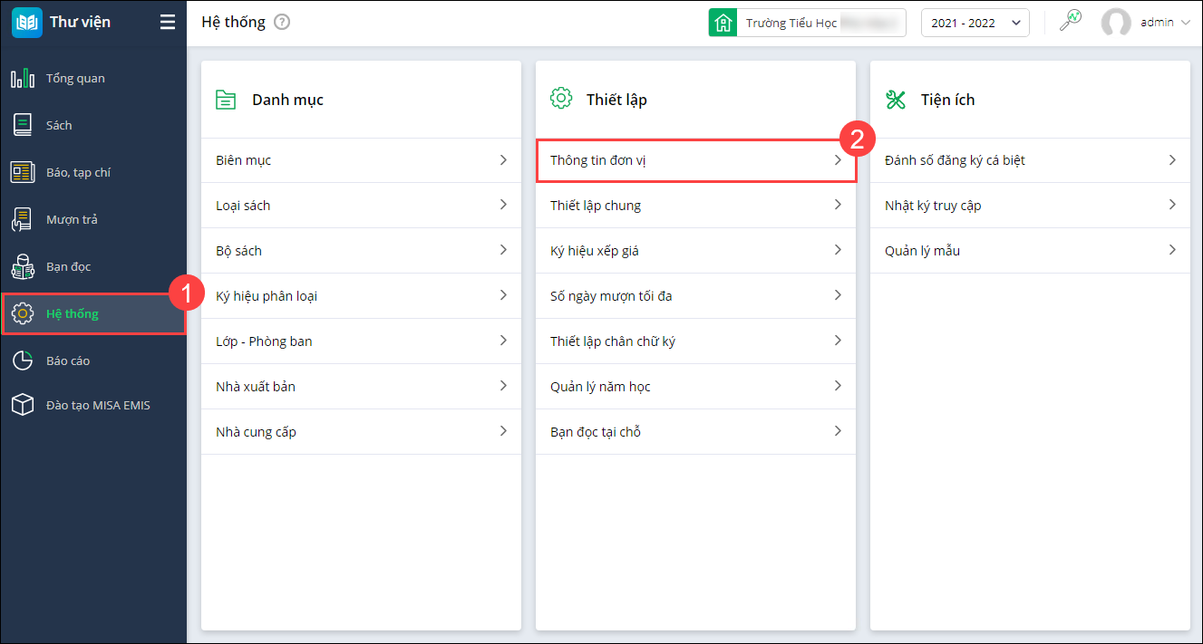Open the Mượn trả icon
The height and width of the screenshot is (644, 1203).
tap(23, 219)
